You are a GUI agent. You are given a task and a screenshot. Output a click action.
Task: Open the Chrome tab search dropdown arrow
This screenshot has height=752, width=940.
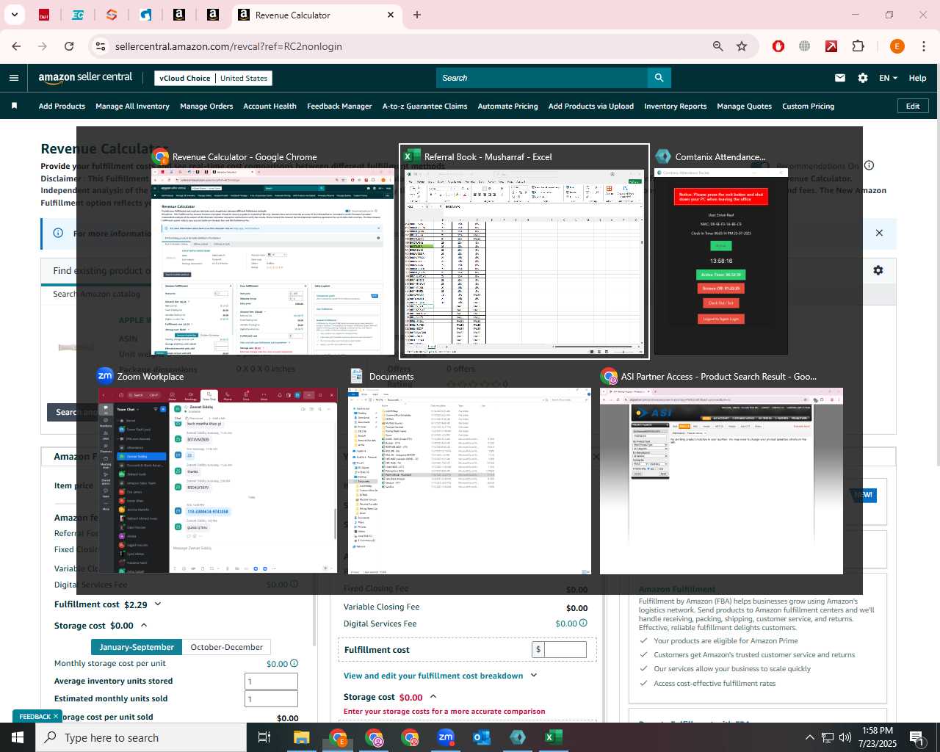[14, 15]
